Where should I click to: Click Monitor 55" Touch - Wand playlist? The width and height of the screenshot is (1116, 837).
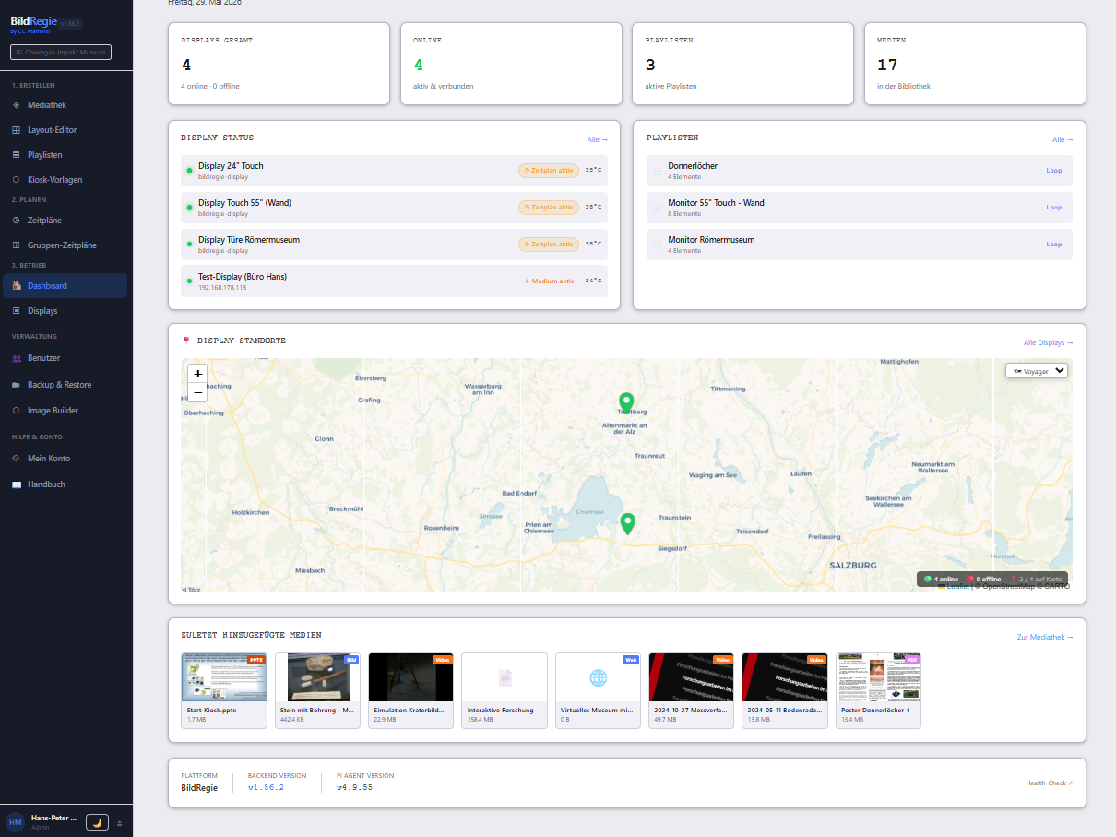click(x=860, y=208)
